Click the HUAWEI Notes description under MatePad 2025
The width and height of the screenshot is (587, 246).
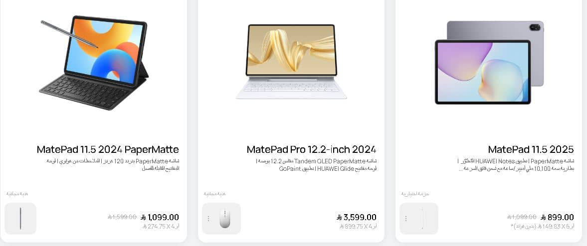point(516,165)
